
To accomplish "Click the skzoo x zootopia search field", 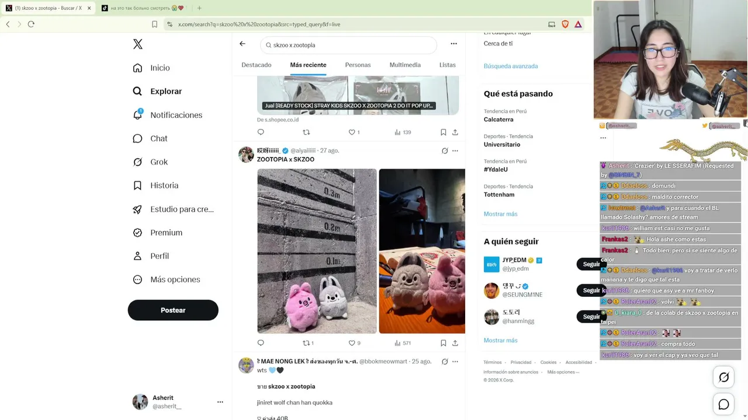I will [348, 45].
